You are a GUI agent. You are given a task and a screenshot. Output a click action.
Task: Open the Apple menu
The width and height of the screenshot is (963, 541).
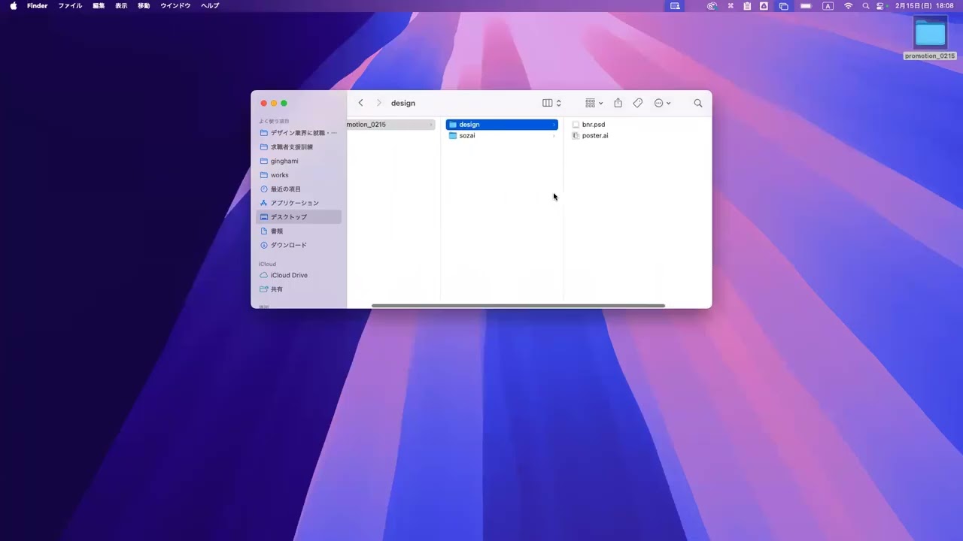(x=14, y=6)
